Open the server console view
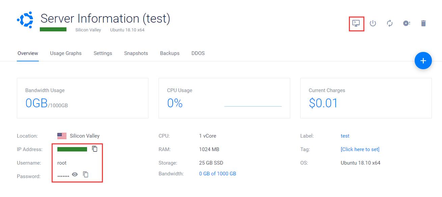Viewport: 442px width, 197px height. pos(356,23)
